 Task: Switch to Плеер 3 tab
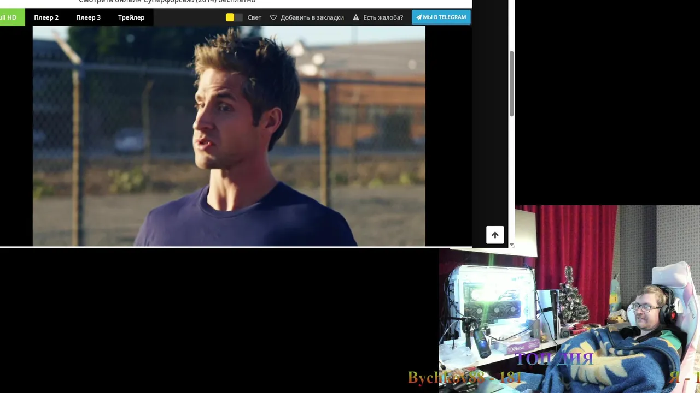tap(88, 17)
